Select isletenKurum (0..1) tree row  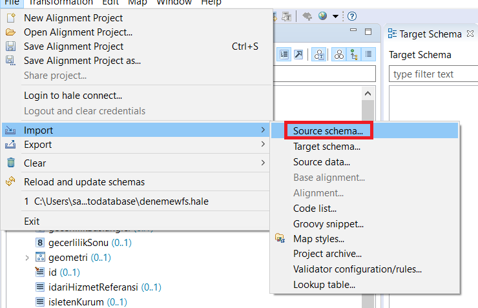[x=81, y=302]
